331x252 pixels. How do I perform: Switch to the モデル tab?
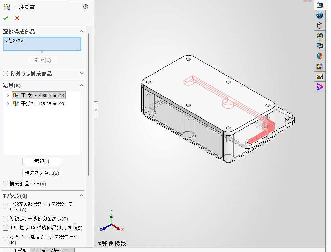pyautogui.click(x=20, y=250)
